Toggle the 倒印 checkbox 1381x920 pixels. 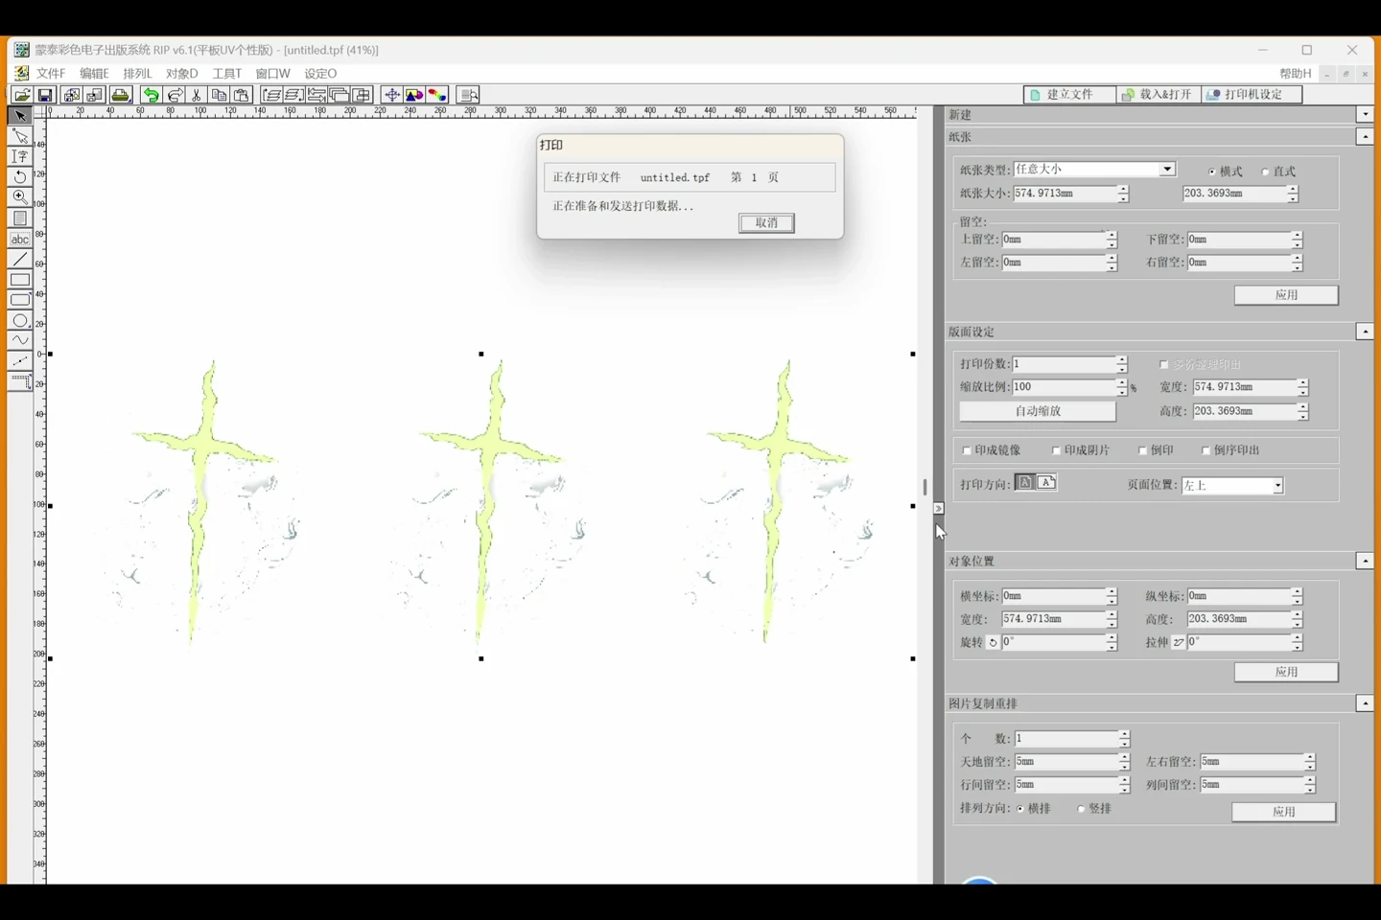pyautogui.click(x=1142, y=450)
